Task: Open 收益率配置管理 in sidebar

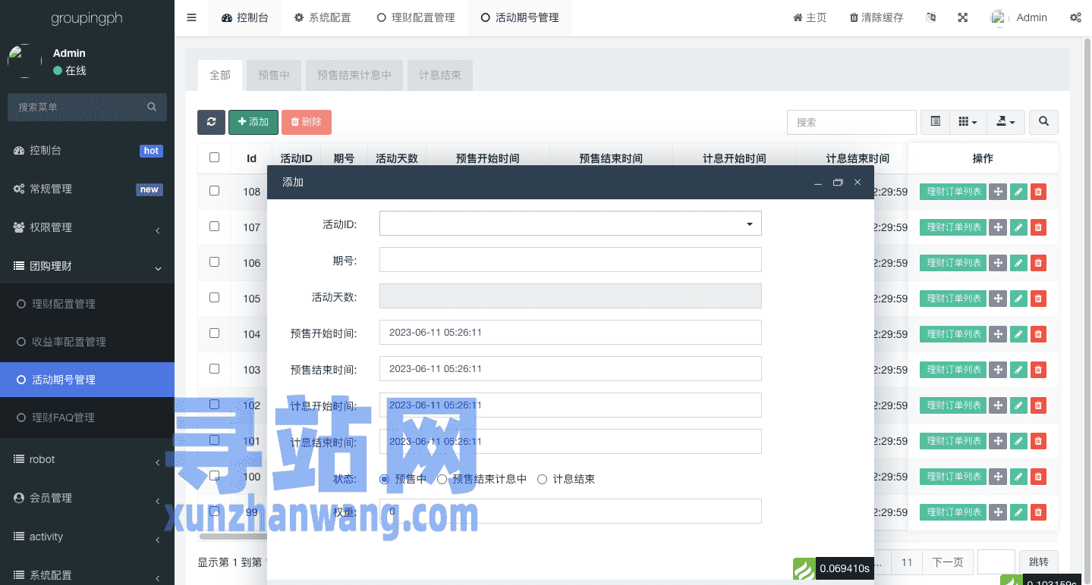Action: point(87,342)
